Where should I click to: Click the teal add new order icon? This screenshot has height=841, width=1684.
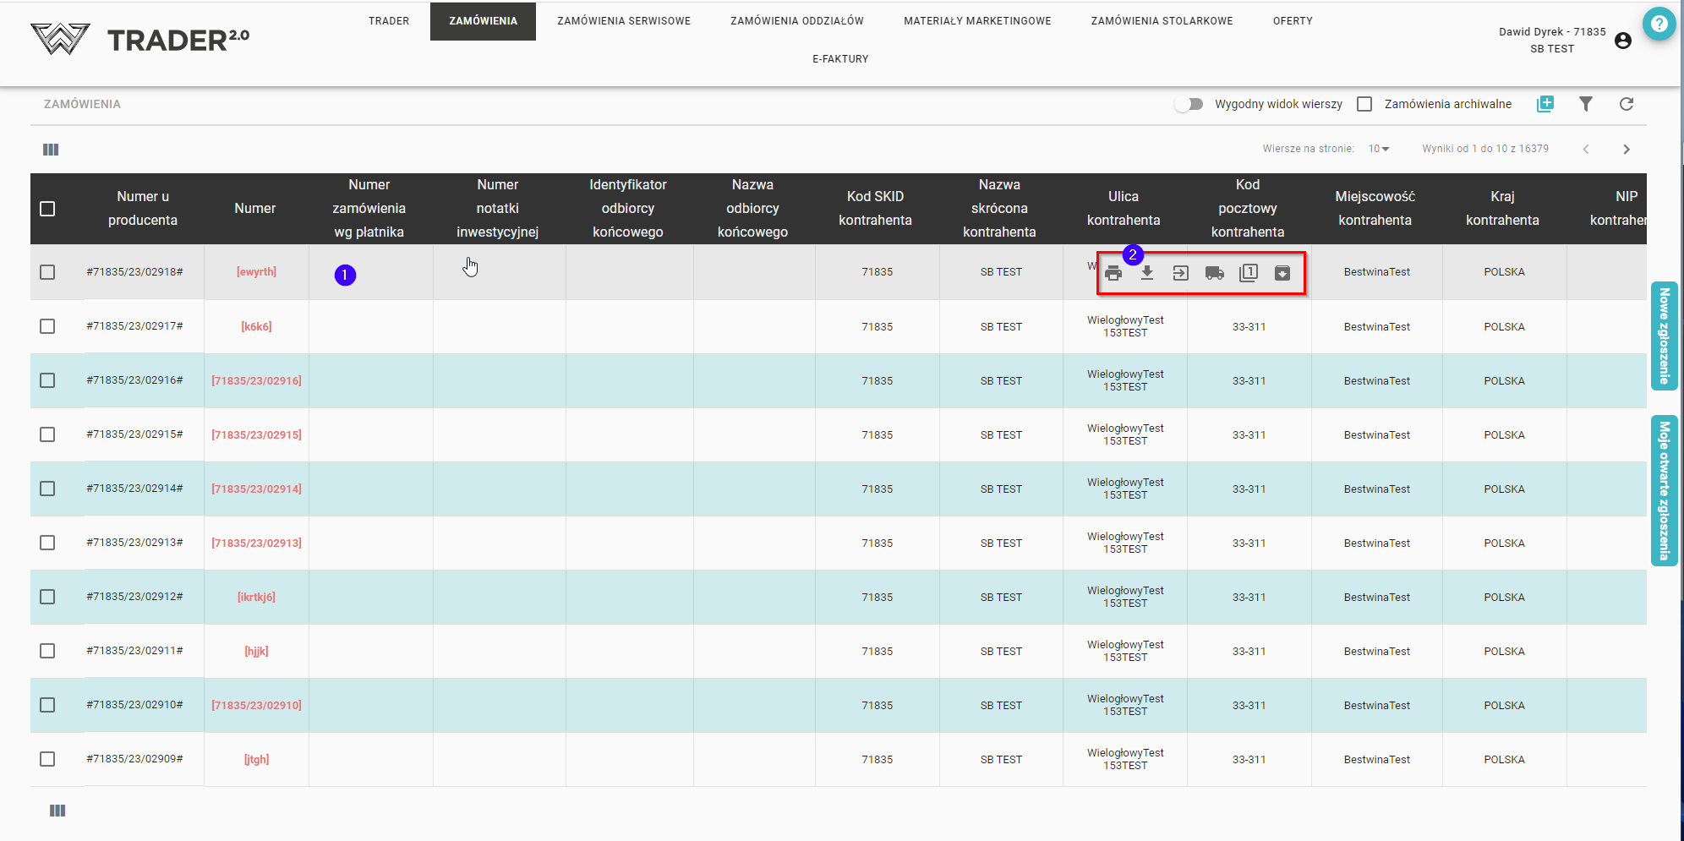[x=1545, y=104]
